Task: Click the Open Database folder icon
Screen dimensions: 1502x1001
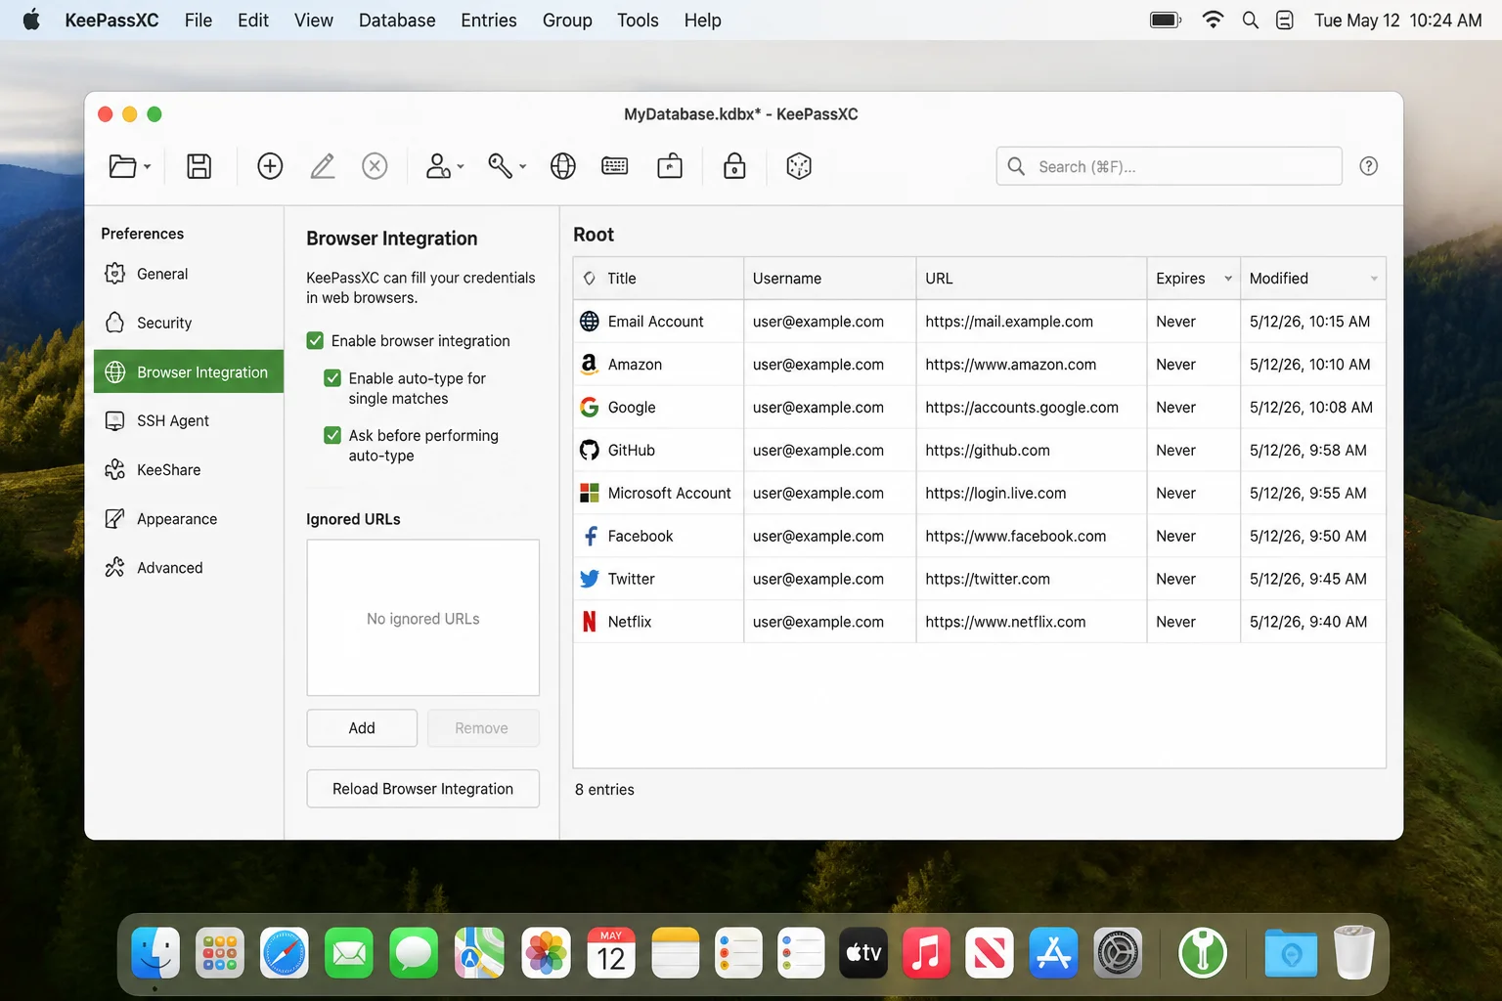Action: point(122,166)
